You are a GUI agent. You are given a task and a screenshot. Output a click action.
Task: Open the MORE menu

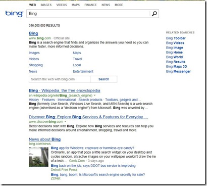click(119, 5)
